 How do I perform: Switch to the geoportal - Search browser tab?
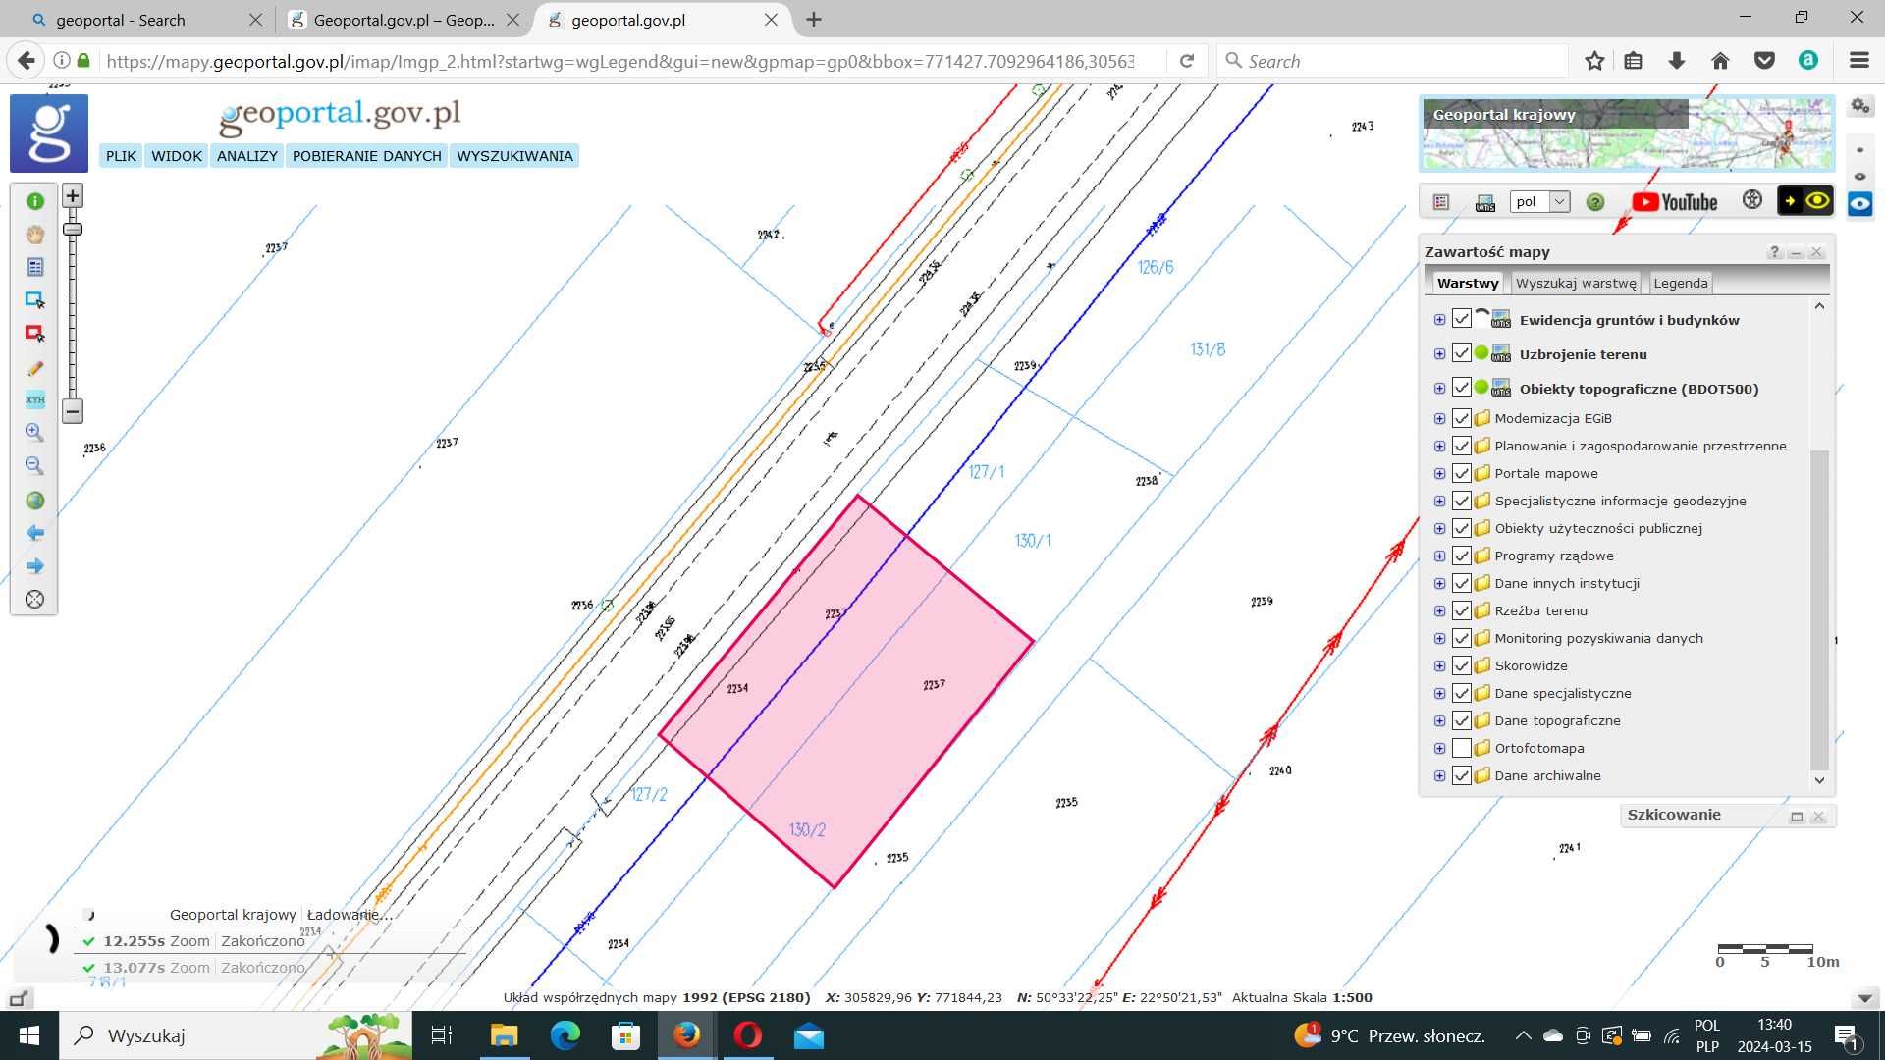coord(147,20)
